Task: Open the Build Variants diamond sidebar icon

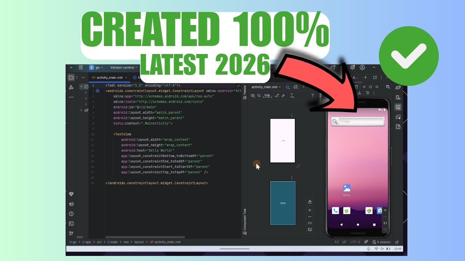Action: click(71, 194)
